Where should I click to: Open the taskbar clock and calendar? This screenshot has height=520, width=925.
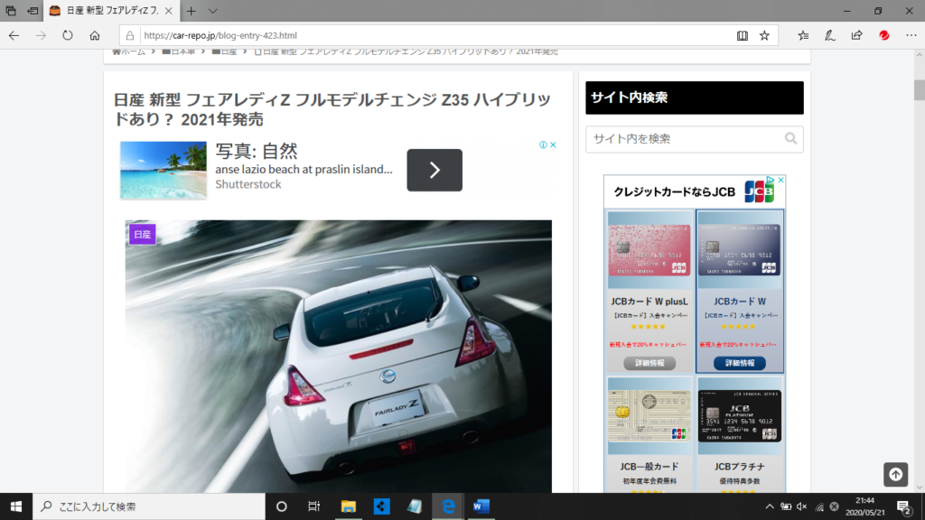[864, 506]
